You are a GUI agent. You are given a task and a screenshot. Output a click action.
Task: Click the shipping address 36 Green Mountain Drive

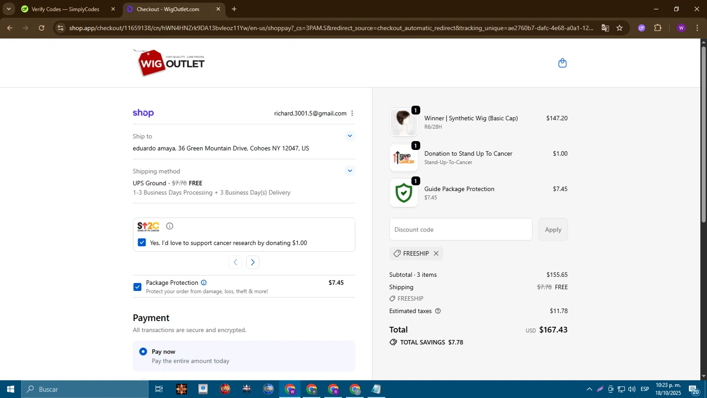click(x=221, y=148)
